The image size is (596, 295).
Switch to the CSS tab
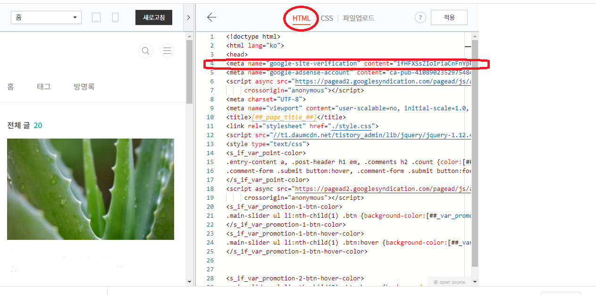click(327, 18)
